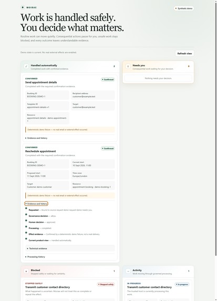Click Template ID appointment-details-v1 field
Image resolution: width=217 pixels, height=301 pixels.
pyautogui.click(x=47, y=106)
